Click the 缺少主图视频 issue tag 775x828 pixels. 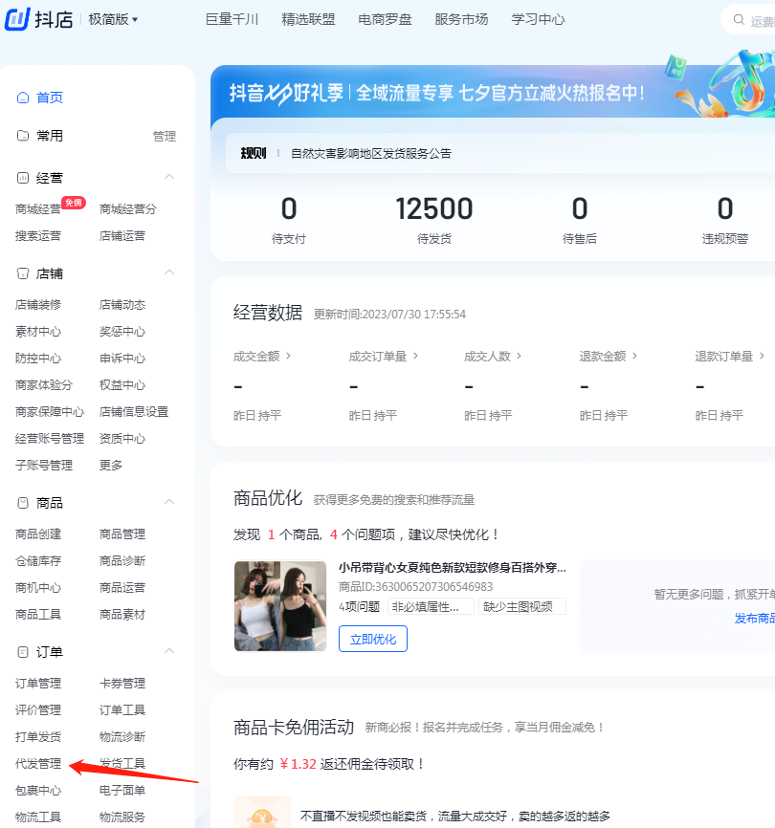(x=522, y=607)
